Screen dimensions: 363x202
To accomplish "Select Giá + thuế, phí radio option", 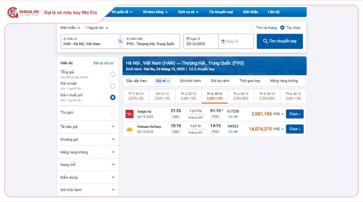I will (113, 97).
